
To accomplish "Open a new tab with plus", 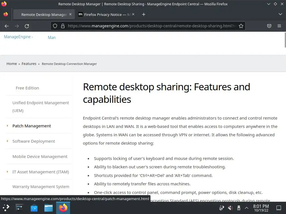I will (x=144, y=14).
